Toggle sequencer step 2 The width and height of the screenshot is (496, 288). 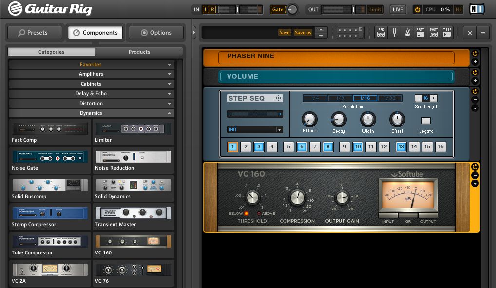click(246, 146)
